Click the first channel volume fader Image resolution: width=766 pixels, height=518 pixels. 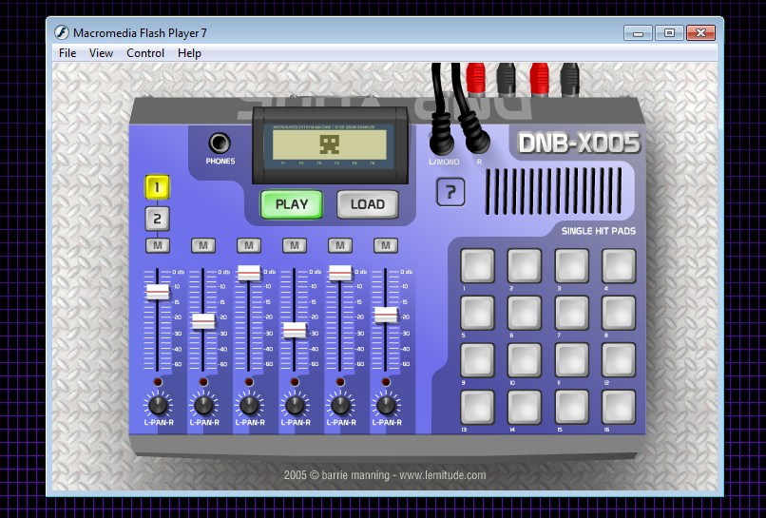(158, 292)
